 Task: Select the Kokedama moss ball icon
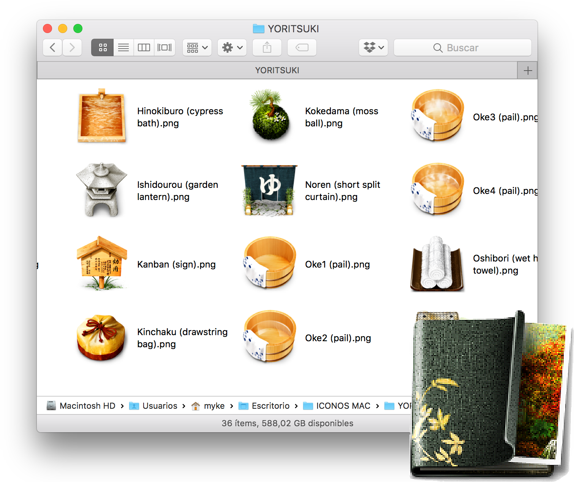[270, 115]
